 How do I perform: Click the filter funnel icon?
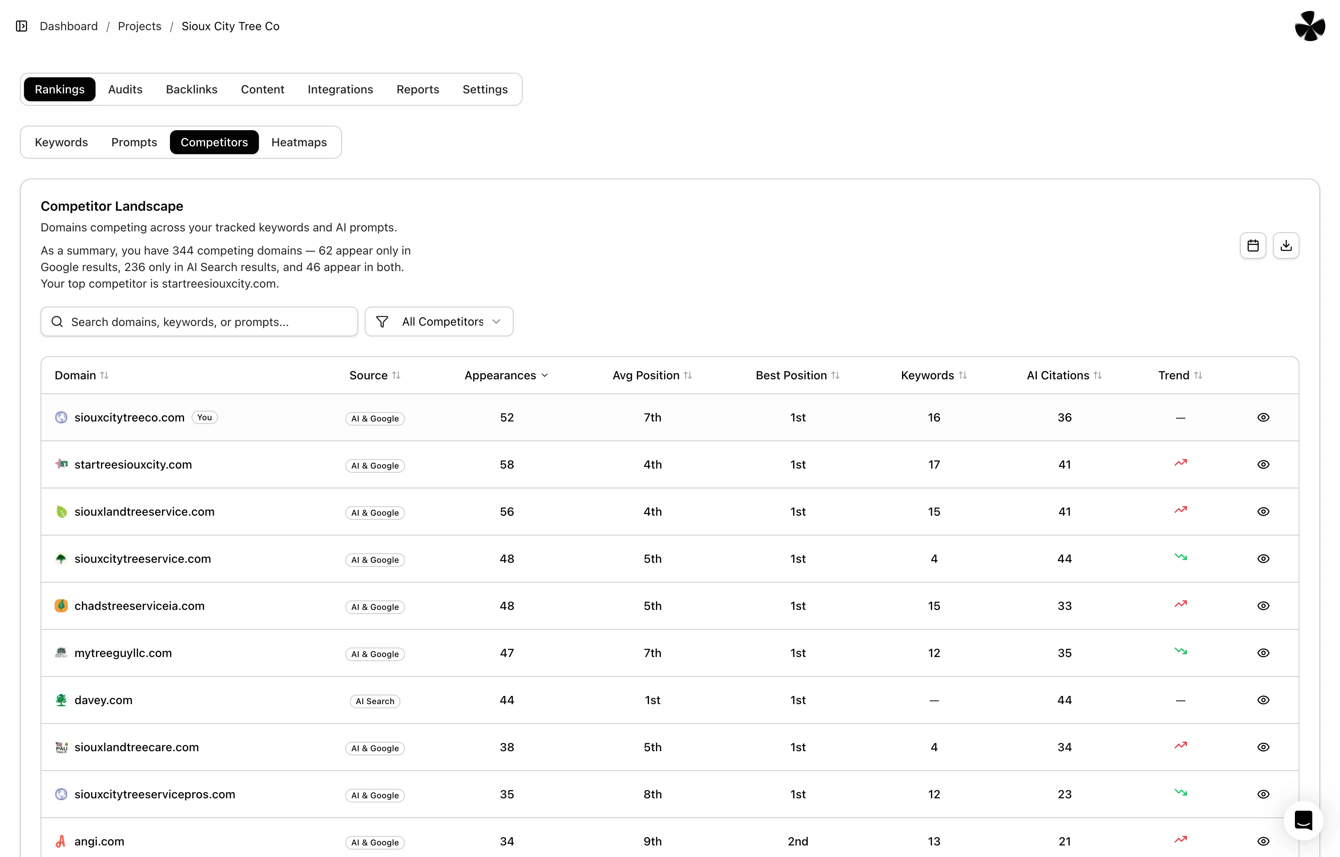click(382, 321)
